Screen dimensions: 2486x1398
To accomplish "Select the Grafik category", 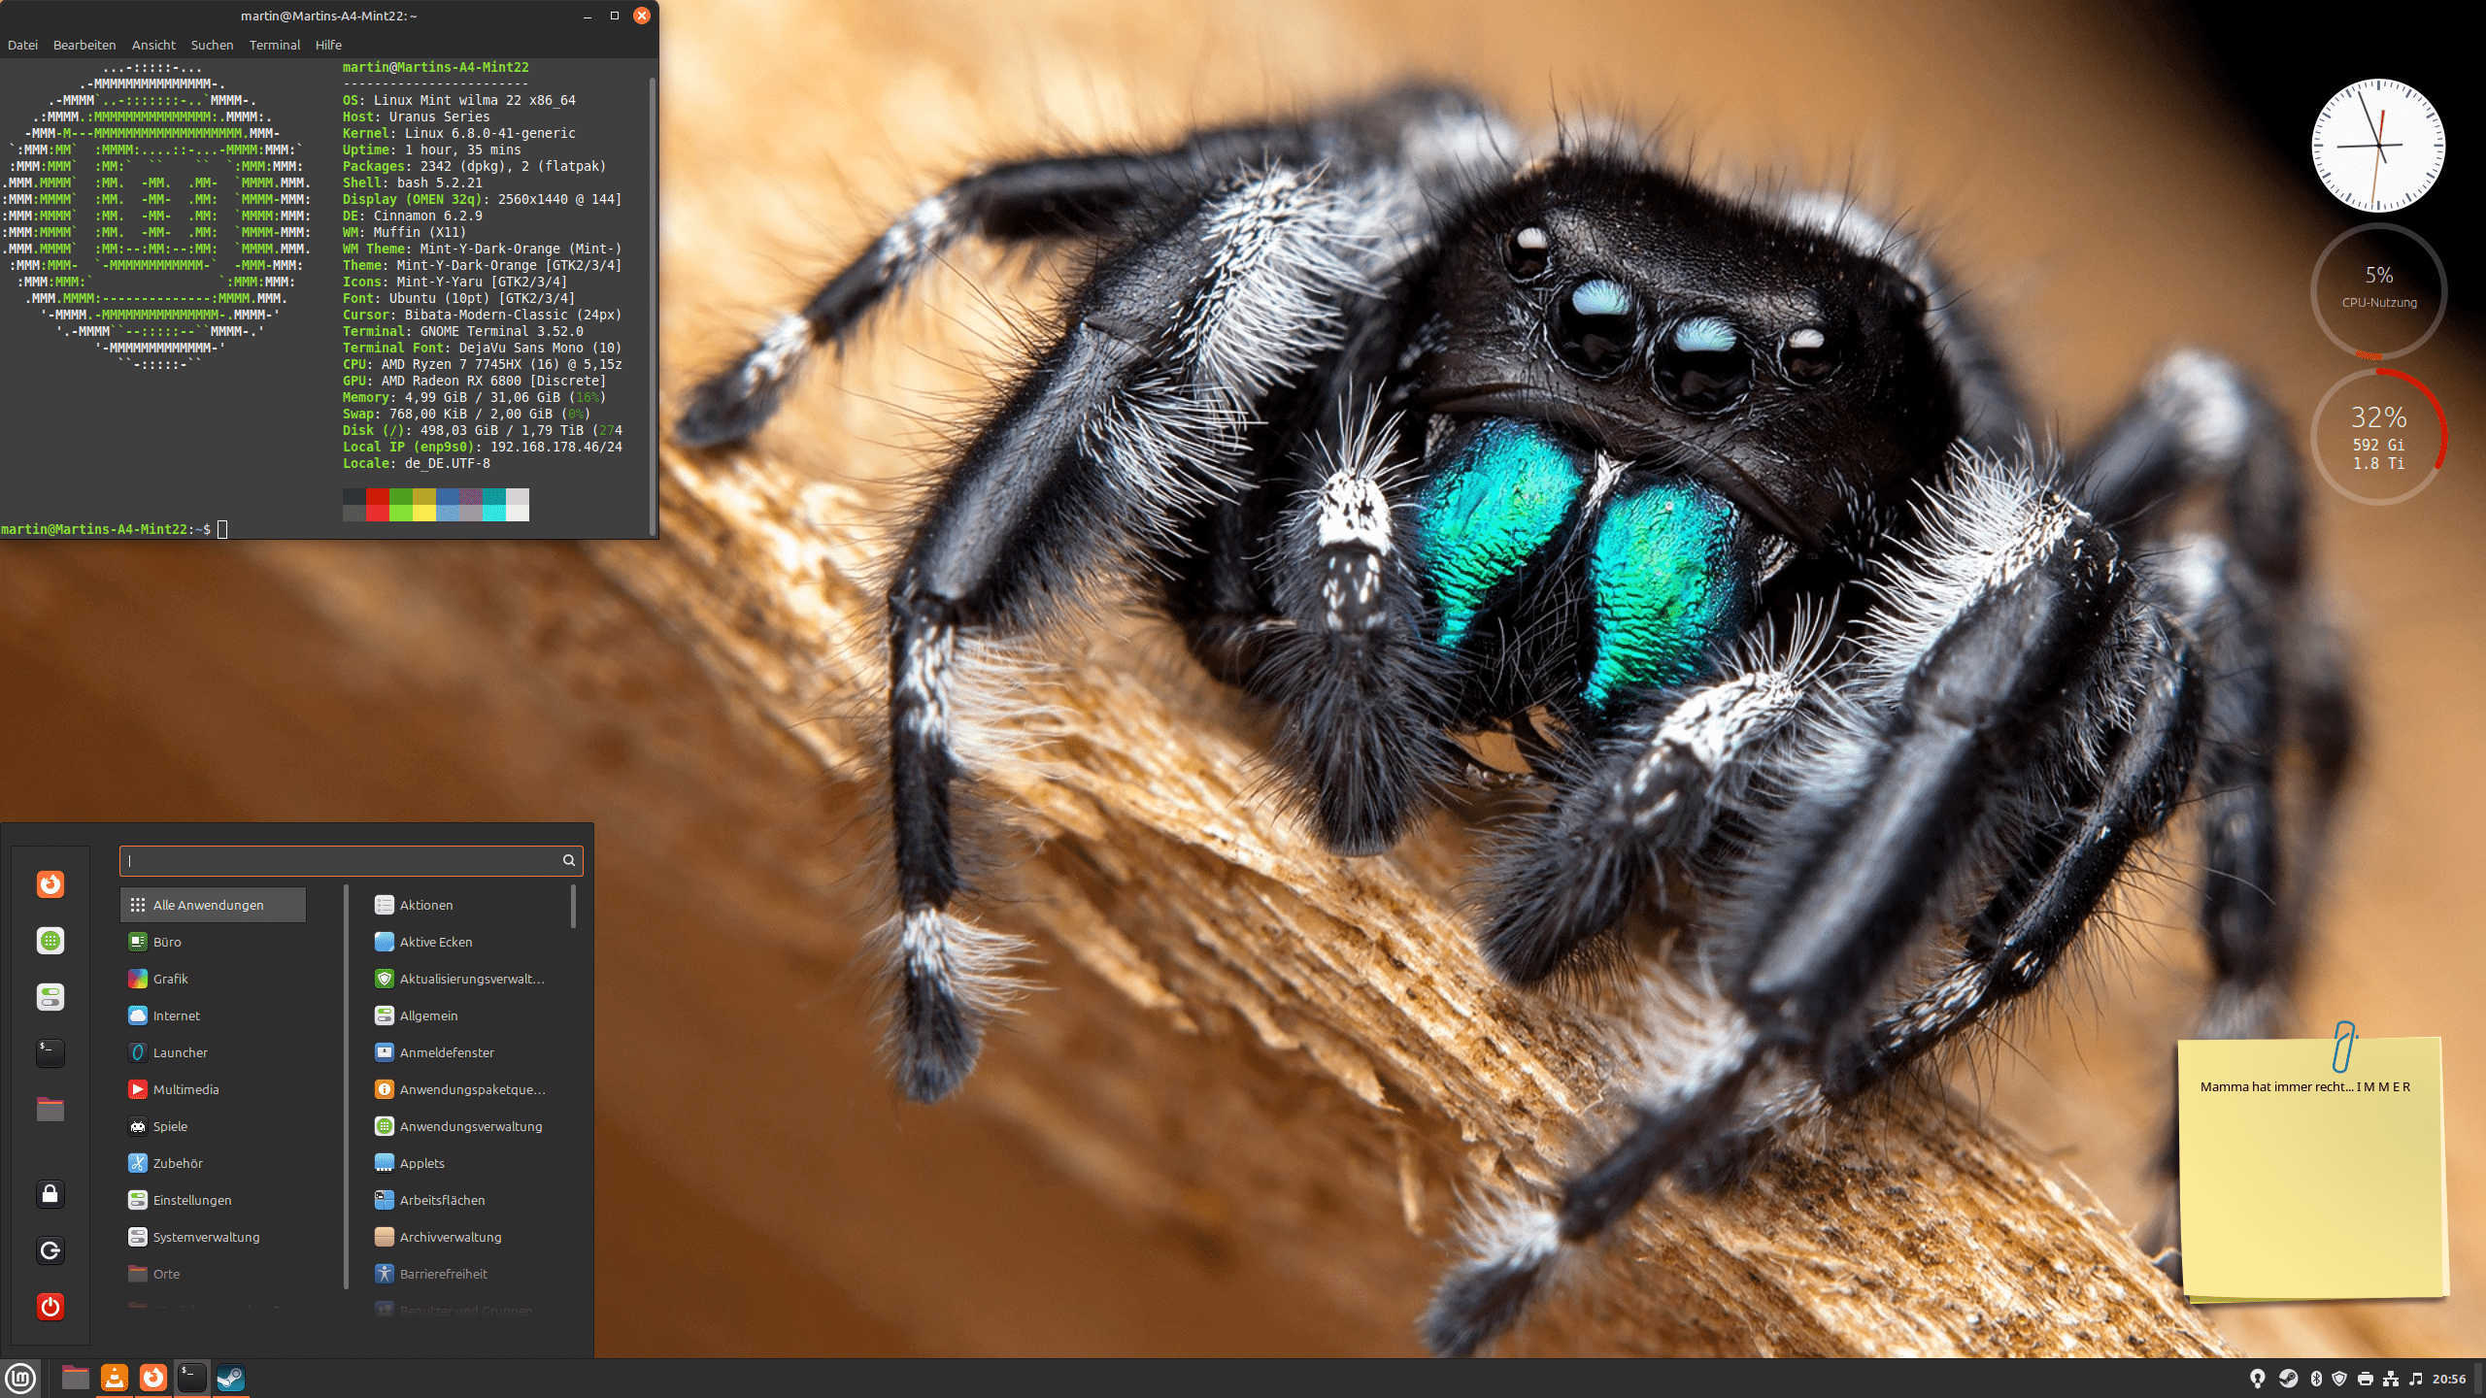I will pyautogui.click(x=213, y=979).
